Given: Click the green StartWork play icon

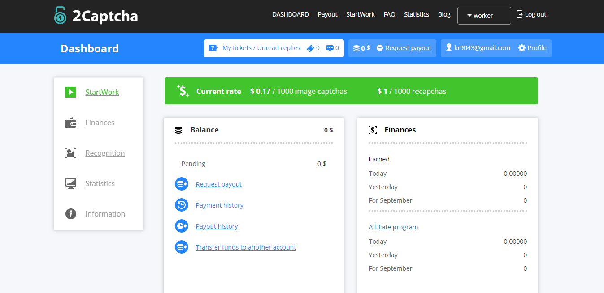Looking at the screenshot, I should tap(71, 92).
